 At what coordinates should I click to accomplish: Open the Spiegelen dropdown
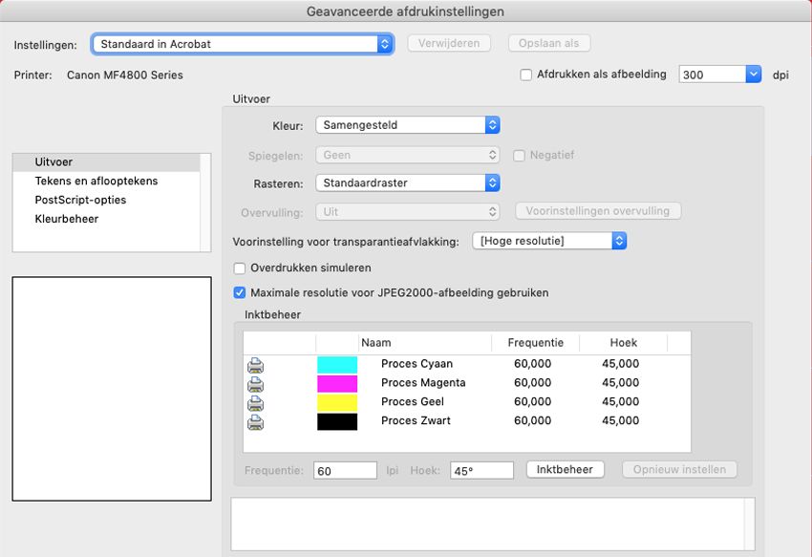(408, 155)
